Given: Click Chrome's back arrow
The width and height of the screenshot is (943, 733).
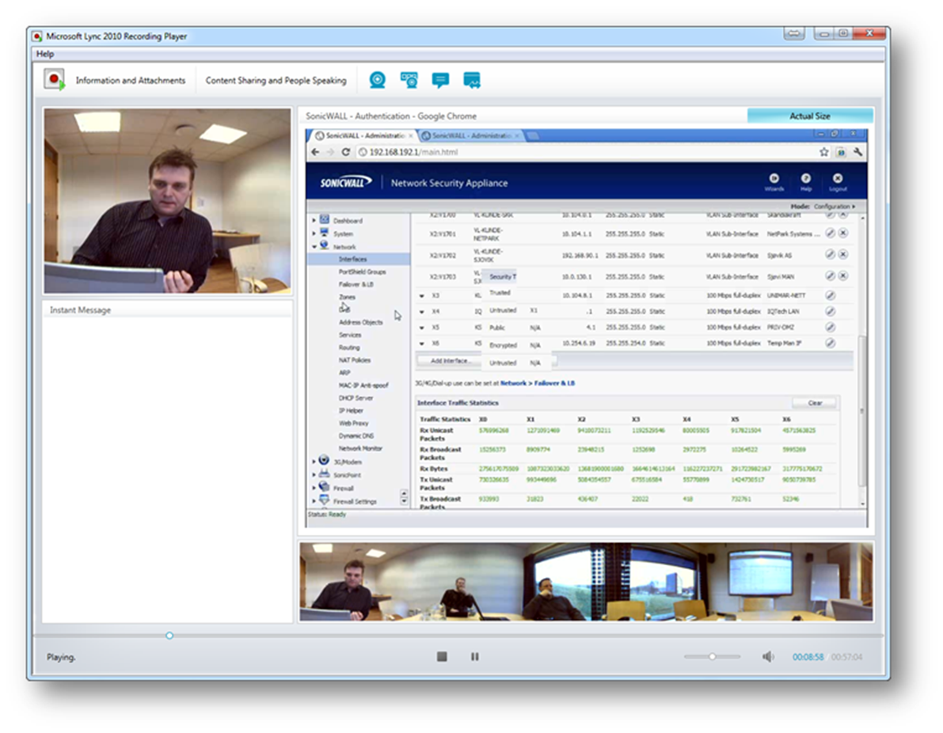Looking at the screenshot, I should pyautogui.click(x=316, y=152).
